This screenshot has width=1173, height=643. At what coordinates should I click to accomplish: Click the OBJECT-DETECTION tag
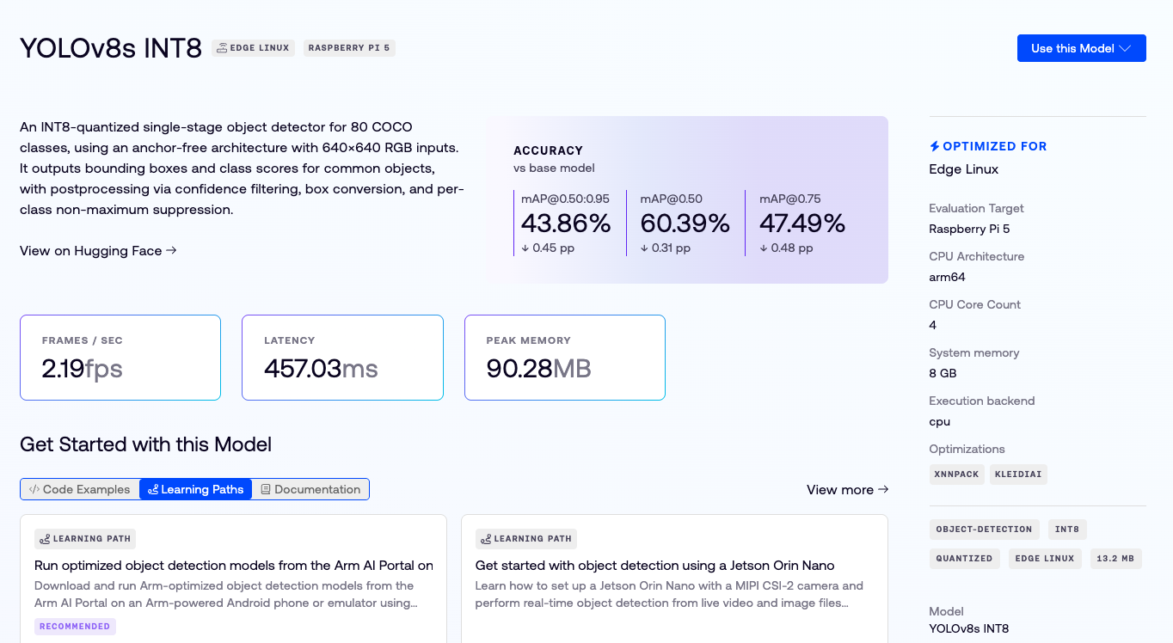(x=984, y=530)
